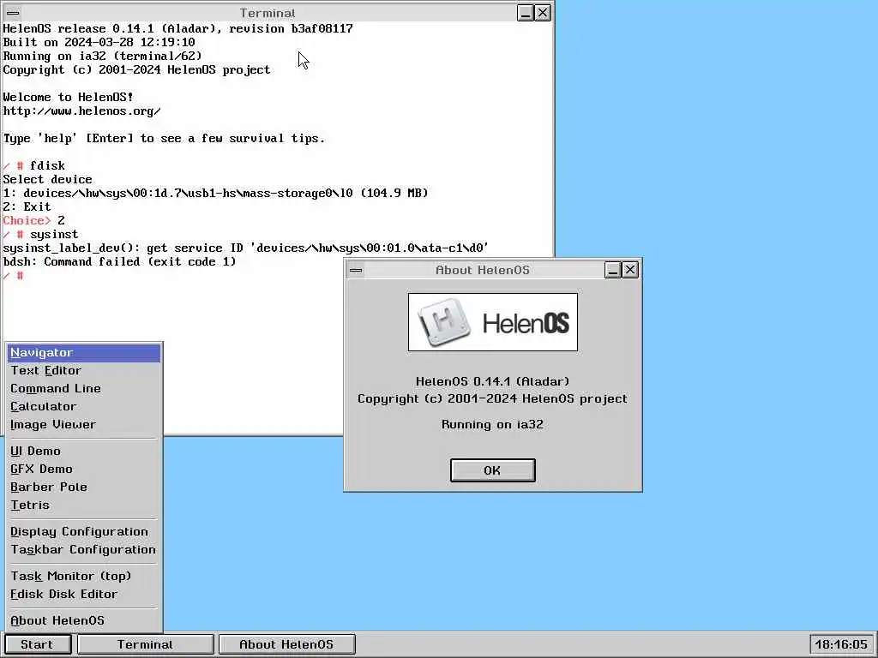Click the http://www.helenos.org/ text in terminal
The width and height of the screenshot is (878, 658).
(81, 111)
